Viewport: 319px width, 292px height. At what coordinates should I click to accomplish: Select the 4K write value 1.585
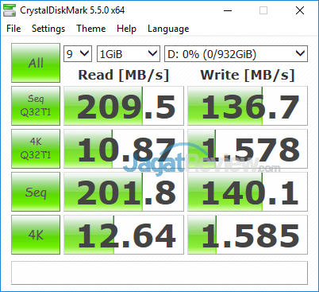pyautogui.click(x=248, y=235)
